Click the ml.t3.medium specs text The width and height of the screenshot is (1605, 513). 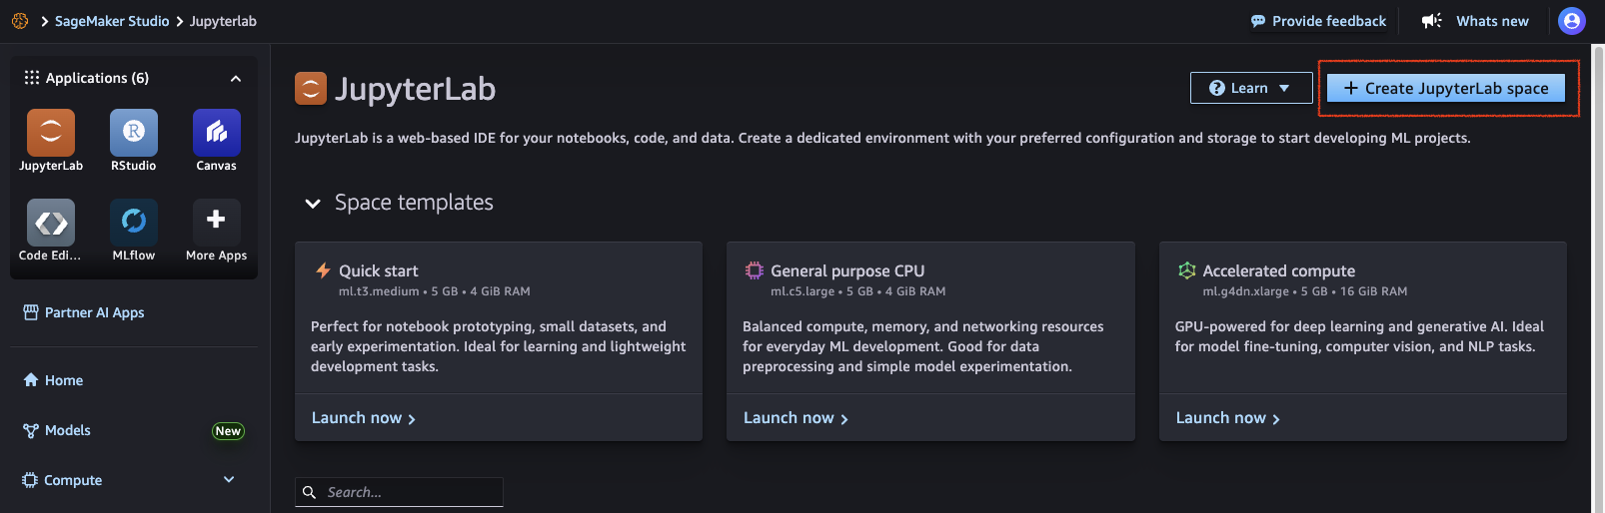[x=435, y=291]
